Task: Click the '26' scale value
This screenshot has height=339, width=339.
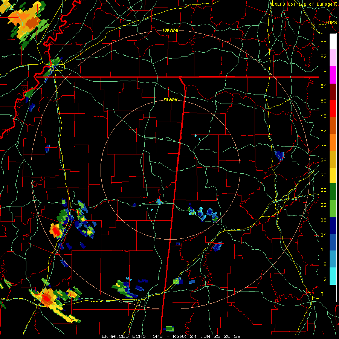Action: (x=324, y=190)
